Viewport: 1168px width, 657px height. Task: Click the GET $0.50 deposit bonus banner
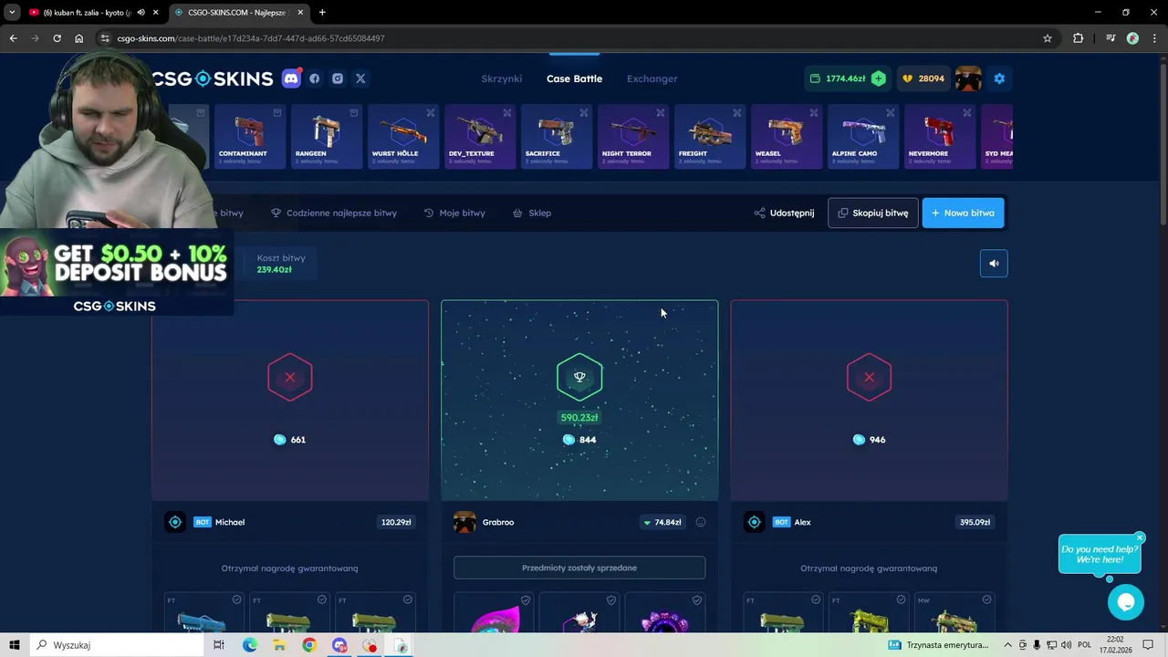click(x=117, y=273)
